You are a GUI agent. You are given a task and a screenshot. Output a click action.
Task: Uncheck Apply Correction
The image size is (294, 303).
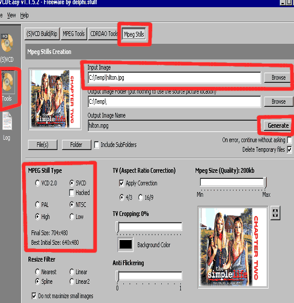(x=121, y=183)
